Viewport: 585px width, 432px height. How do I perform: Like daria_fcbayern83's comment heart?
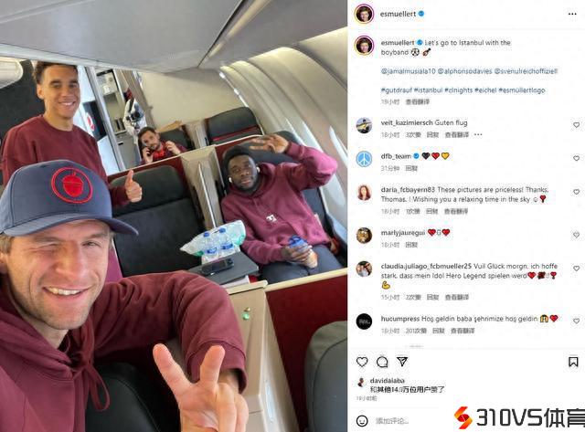[577, 192]
